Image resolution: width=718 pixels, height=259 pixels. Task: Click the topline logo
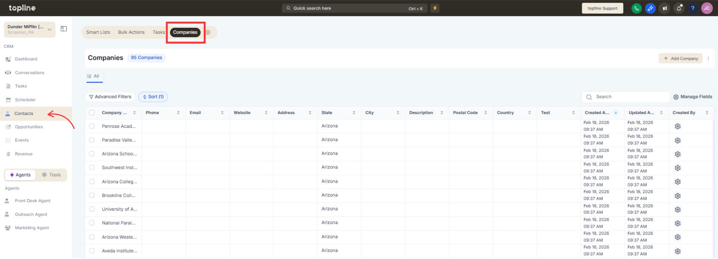[x=22, y=8]
